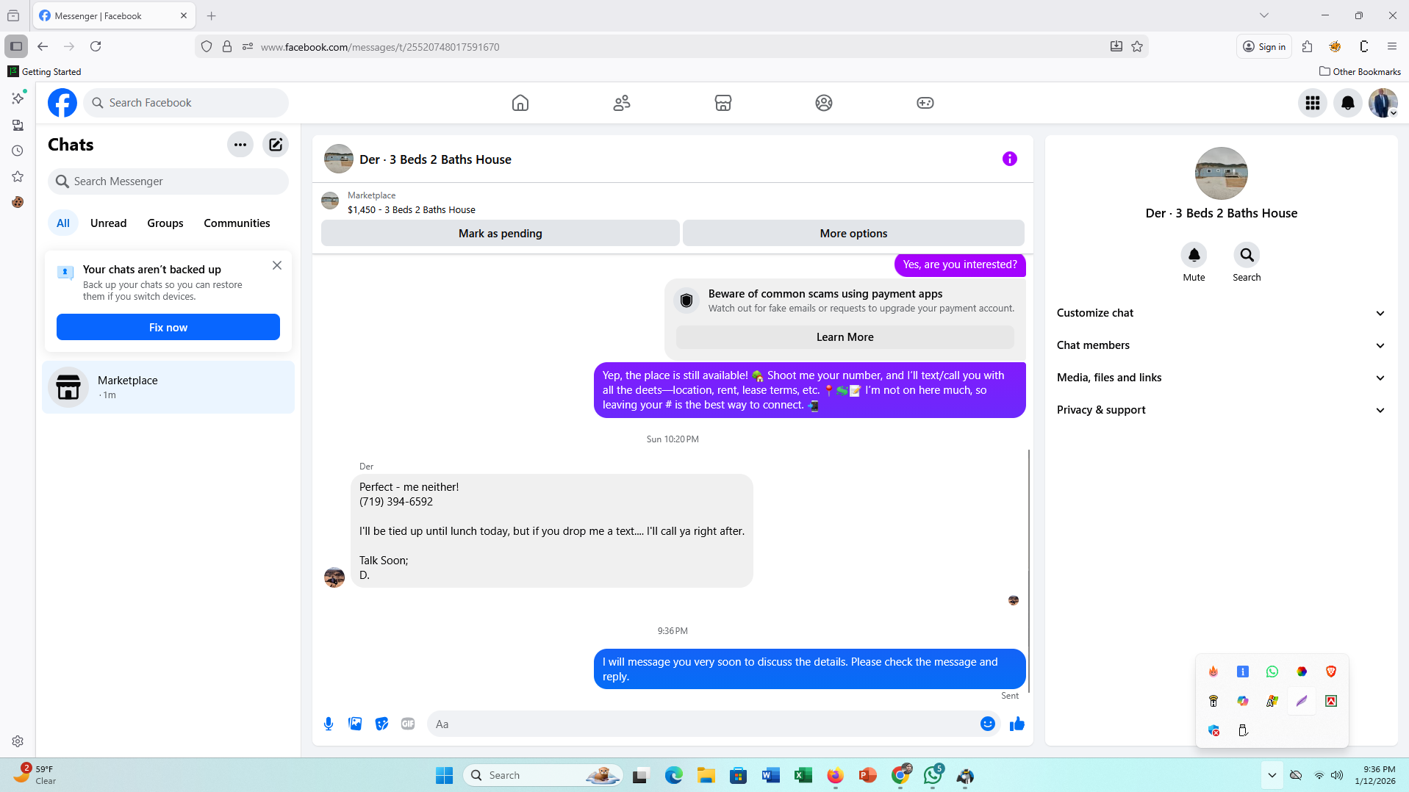Open Windows Start menu

pos(445,775)
